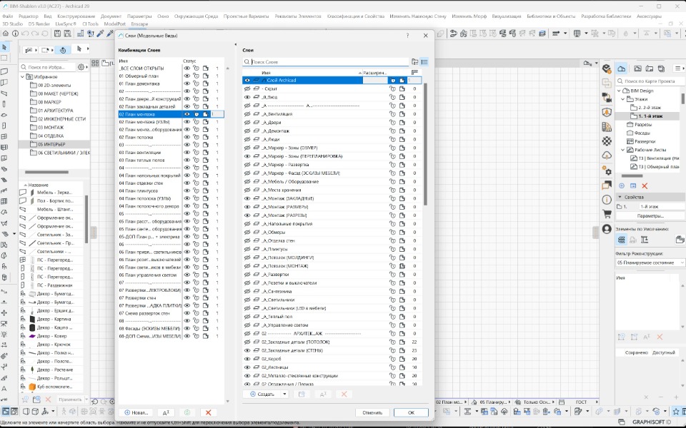Image resolution: width=686 pixels, height=428 pixels.
Task: Open navigator options menu arrow button
Action: point(678,68)
